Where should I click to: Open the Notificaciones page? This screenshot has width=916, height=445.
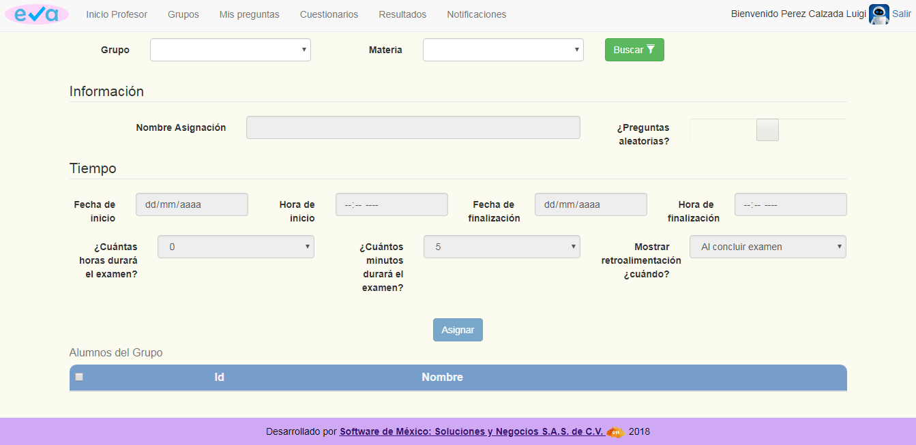click(x=476, y=14)
